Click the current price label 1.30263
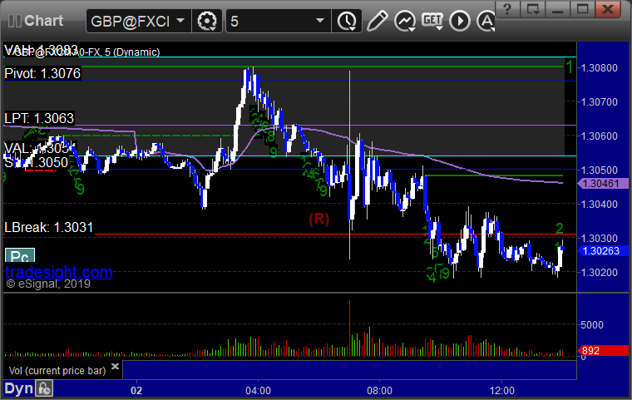 click(x=601, y=251)
